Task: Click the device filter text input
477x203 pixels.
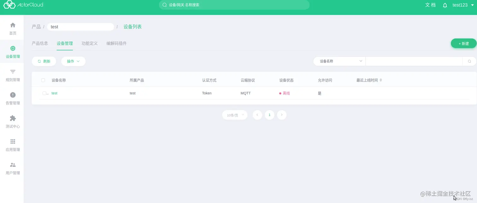Action: (x=414, y=61)
